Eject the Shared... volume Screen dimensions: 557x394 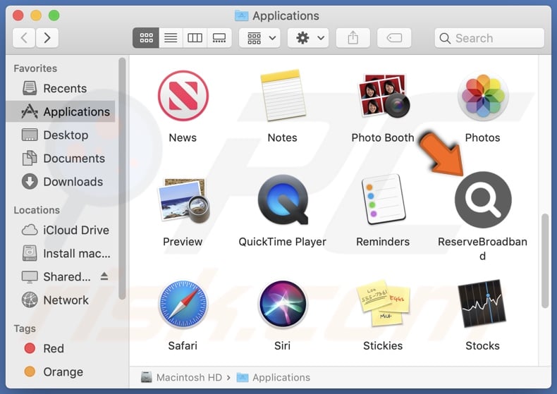(104, 276)
